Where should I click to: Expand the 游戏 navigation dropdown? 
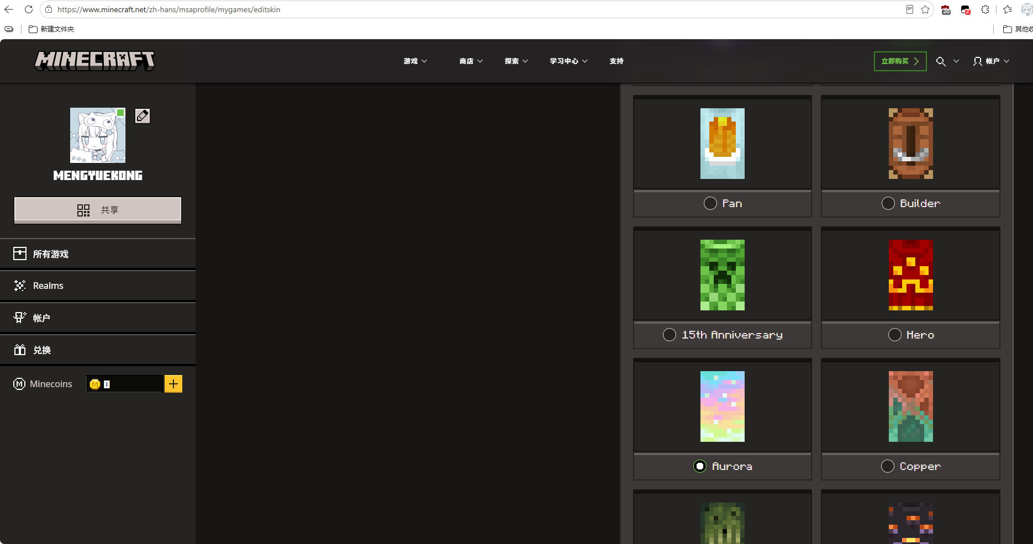coord(415,61)
